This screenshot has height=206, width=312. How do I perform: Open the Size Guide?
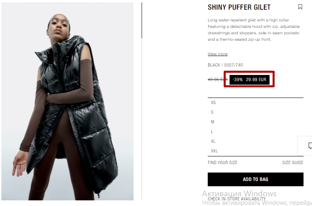click(293, 162)
